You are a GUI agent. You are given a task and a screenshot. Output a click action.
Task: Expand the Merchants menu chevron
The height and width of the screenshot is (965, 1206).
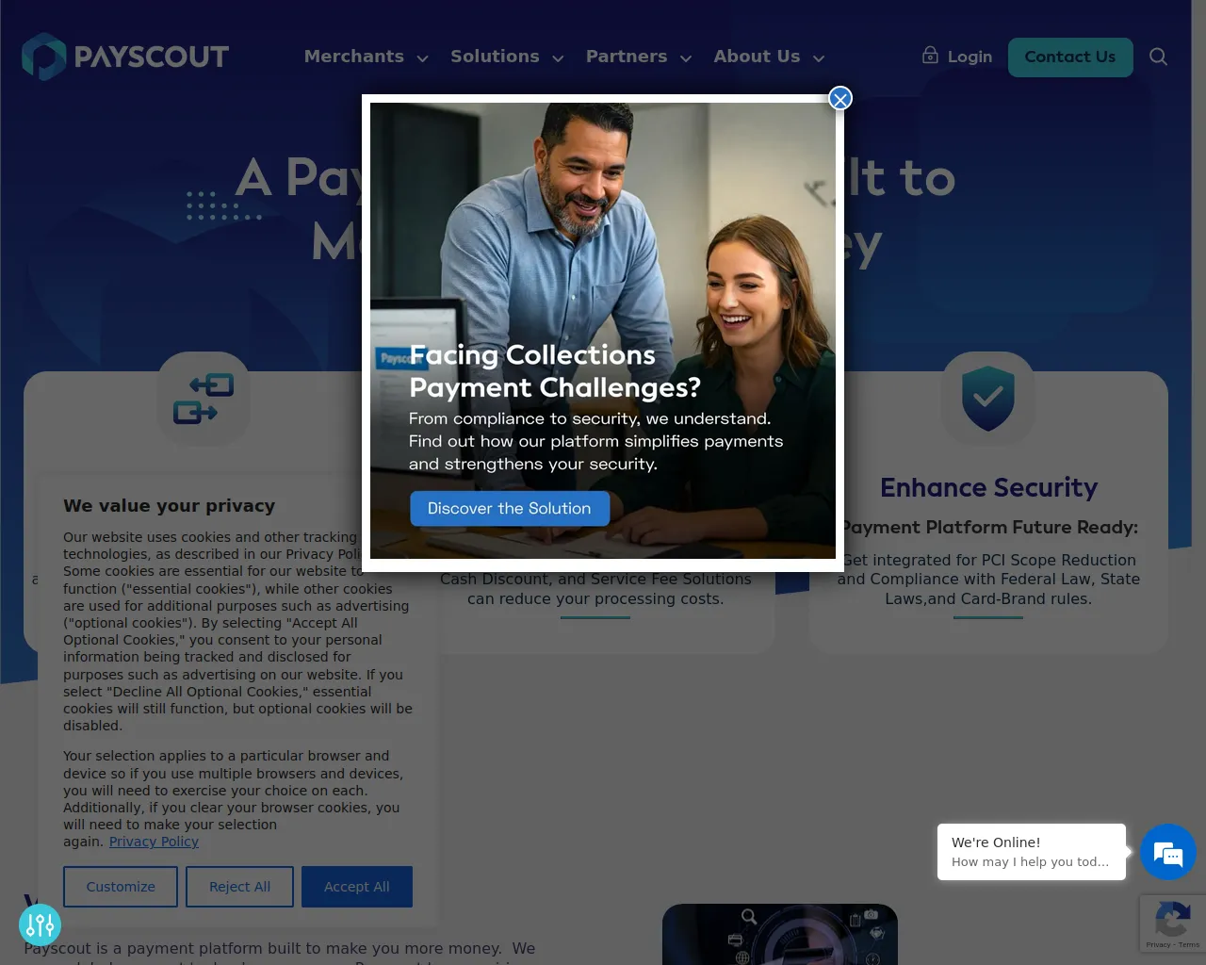coord(423,58)
